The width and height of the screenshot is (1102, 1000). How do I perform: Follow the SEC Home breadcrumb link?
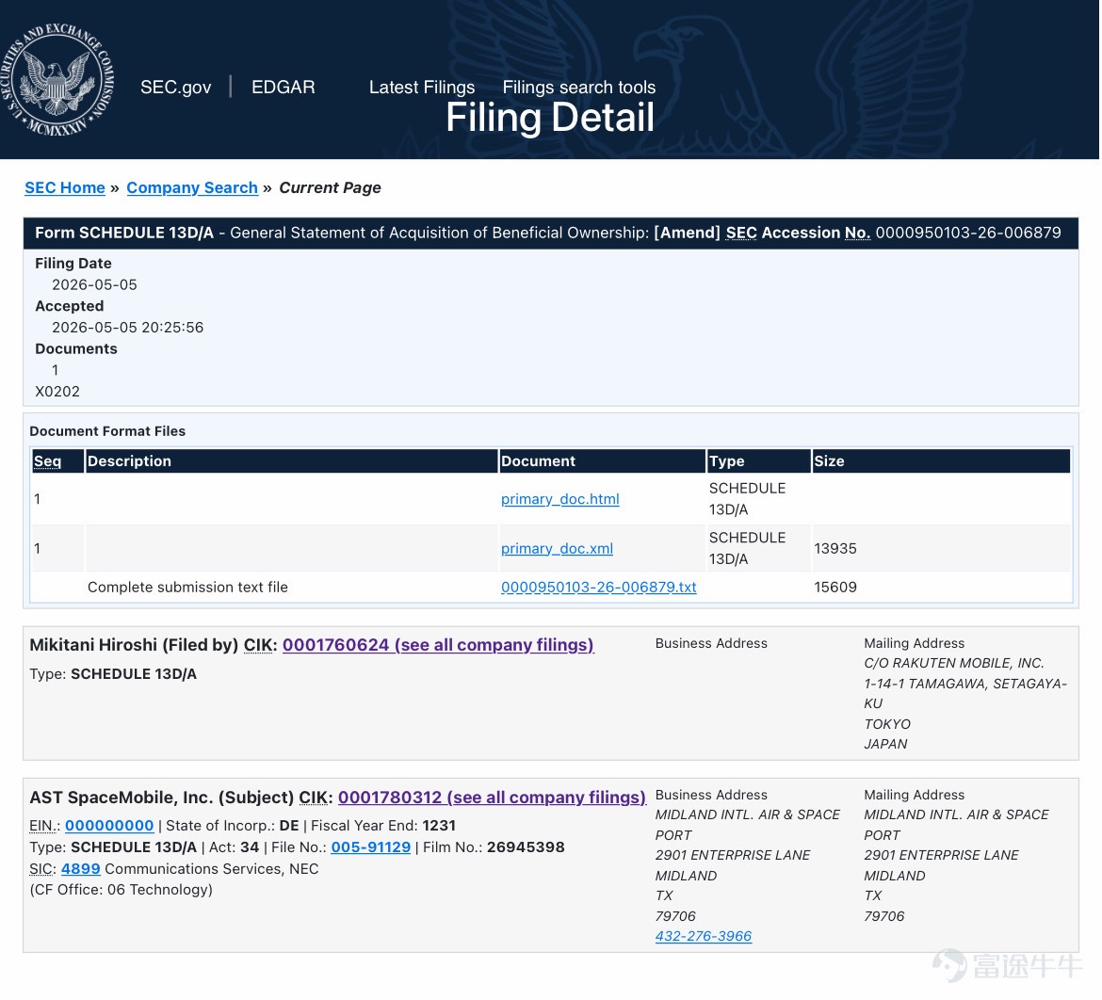65,187
